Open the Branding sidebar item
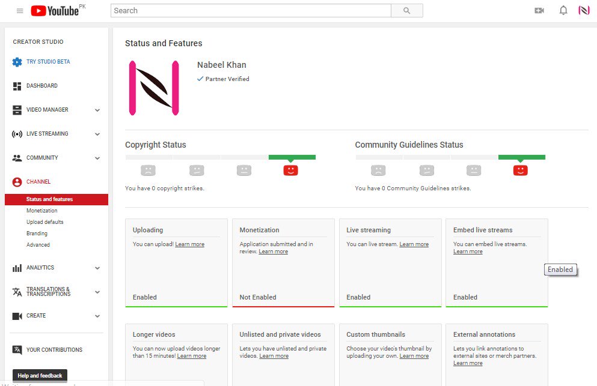This screenshot has height=386, width=597. 37,233
